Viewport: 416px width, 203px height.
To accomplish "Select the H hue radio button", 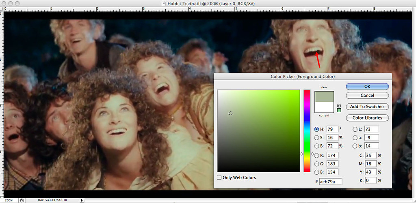I will coord(316,129).
